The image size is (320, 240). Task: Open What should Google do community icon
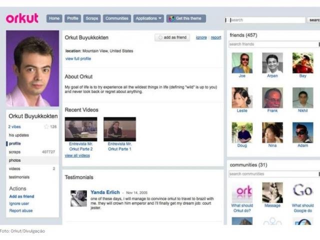pos(303,192)
